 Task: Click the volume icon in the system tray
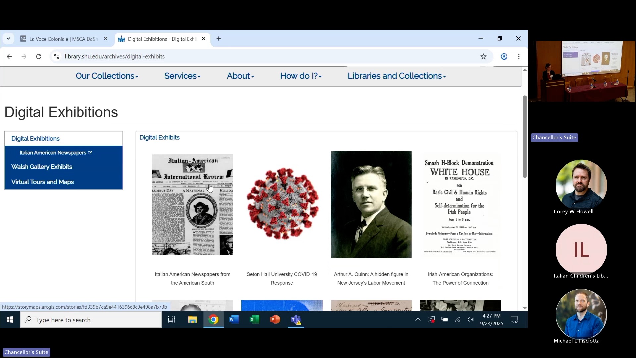pos(470,320)
